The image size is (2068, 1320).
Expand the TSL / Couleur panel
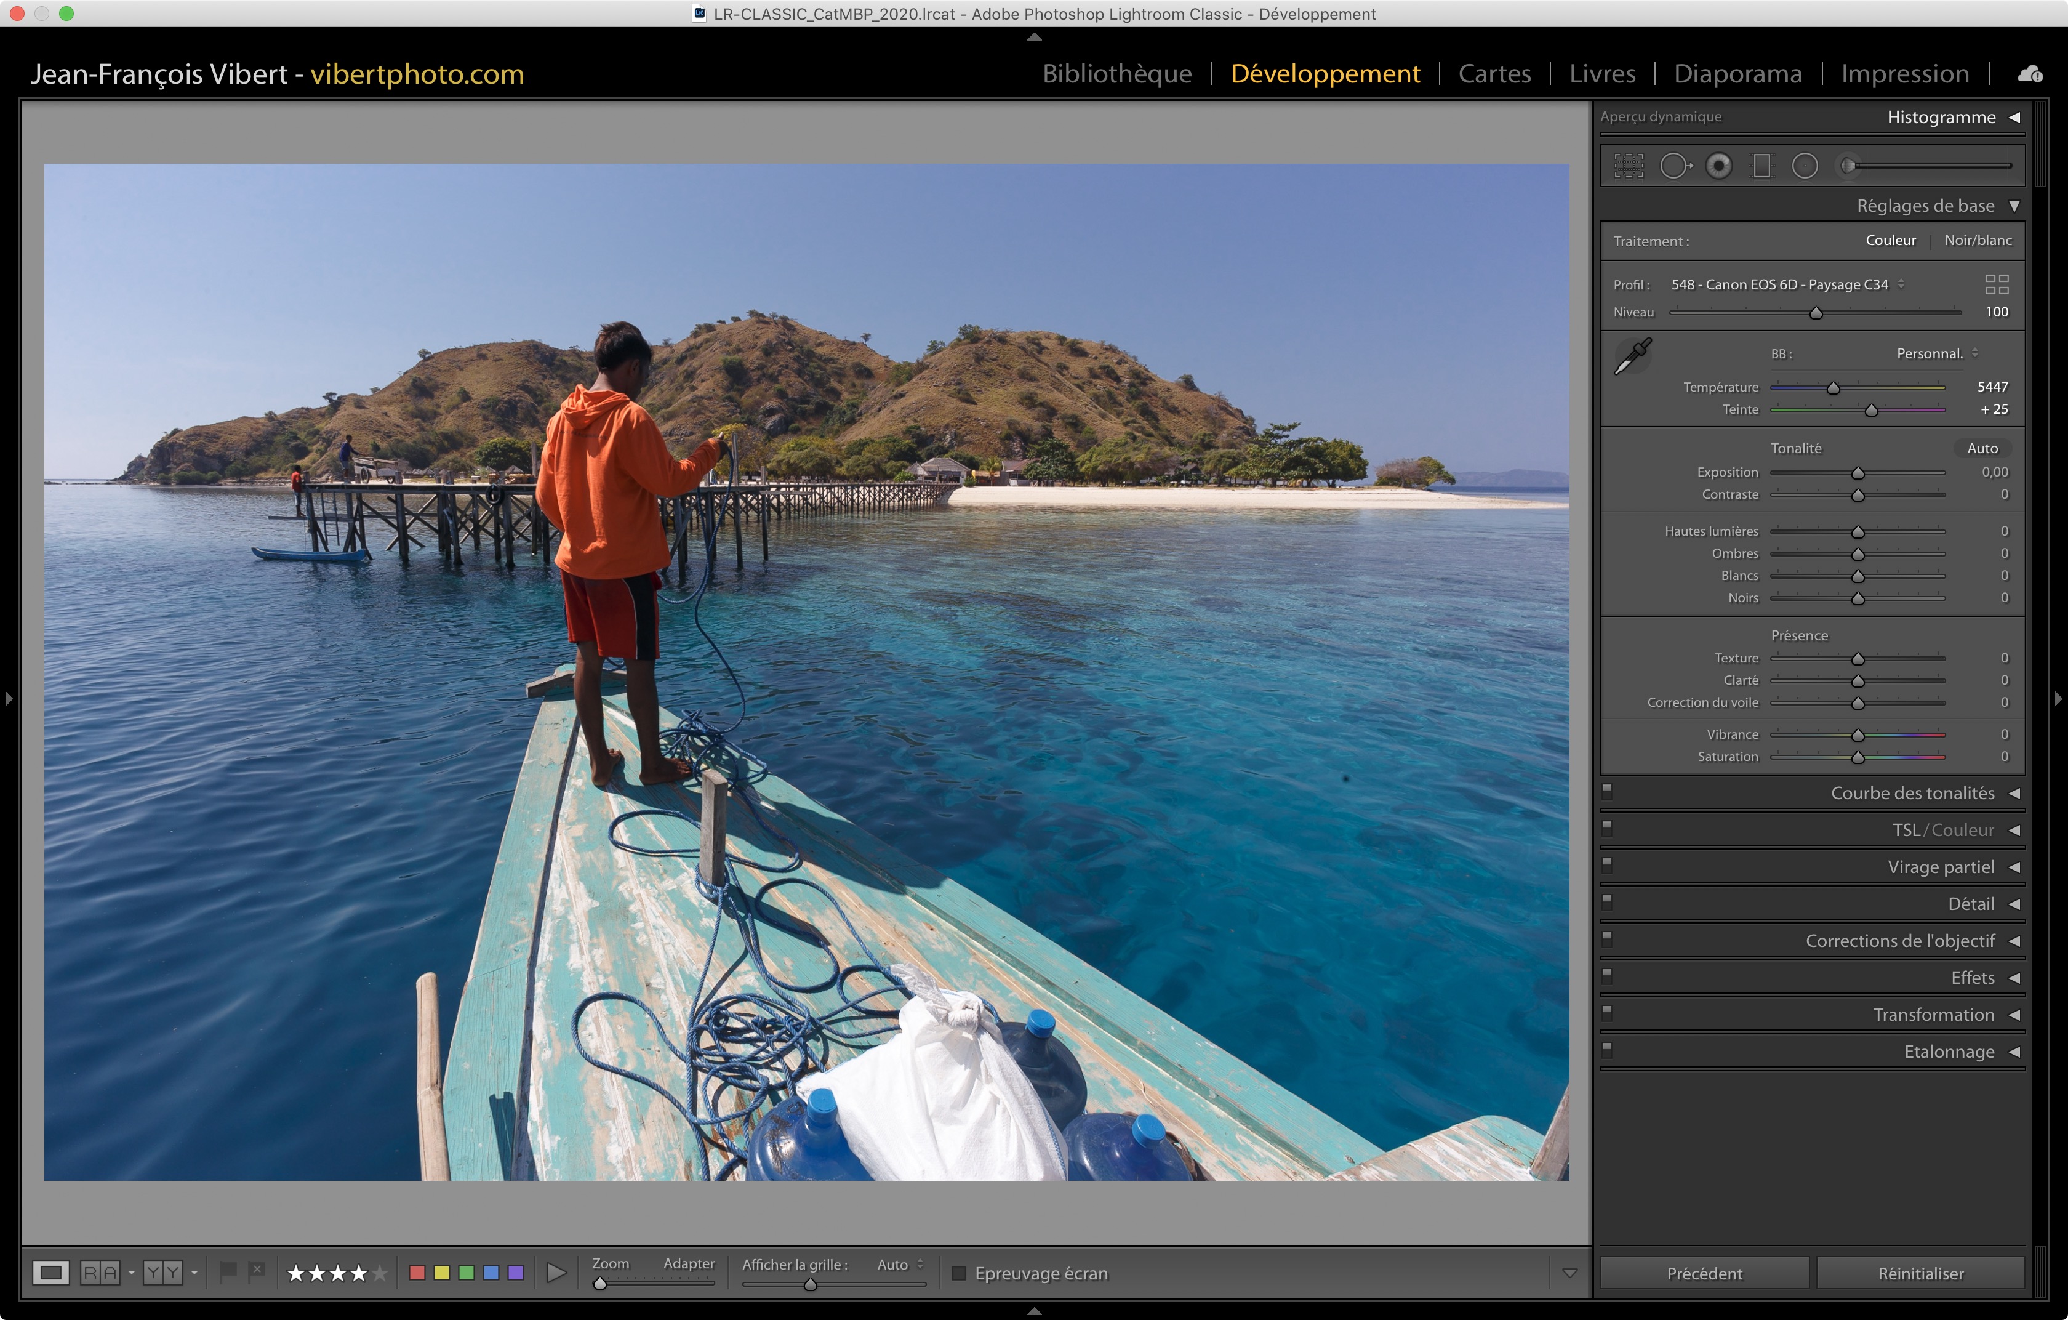click(x=1942, y=829)
